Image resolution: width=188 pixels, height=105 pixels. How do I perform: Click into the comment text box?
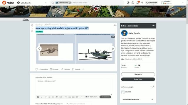(x=74, y=87)
